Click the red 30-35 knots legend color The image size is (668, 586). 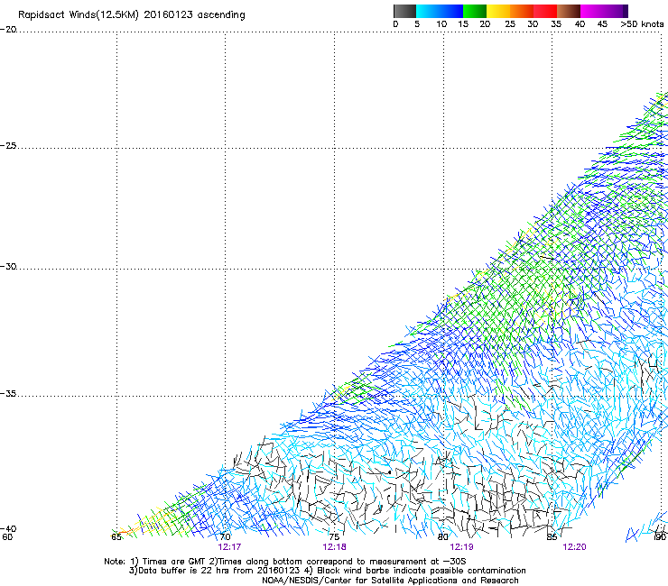(x=545, y=11)
